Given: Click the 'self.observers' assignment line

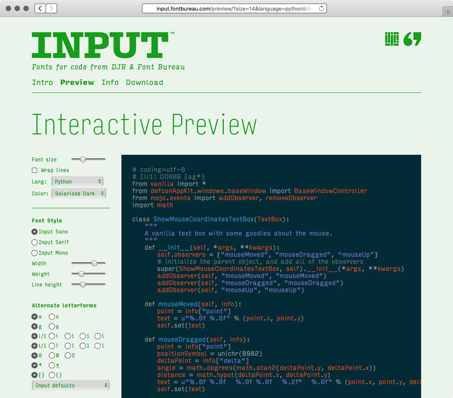Looking at the screenshot, I should (x=268, y=255).
